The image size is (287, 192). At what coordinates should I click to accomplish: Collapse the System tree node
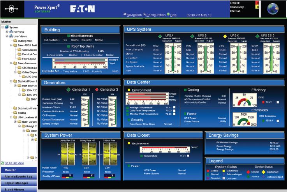pos(3,27)
